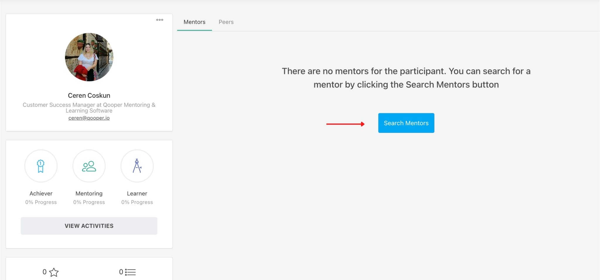Click the Achiever 0% Progress indicator
Viewport: 600px width, 280px height.
pyautogui.click(x=41, y=202)
